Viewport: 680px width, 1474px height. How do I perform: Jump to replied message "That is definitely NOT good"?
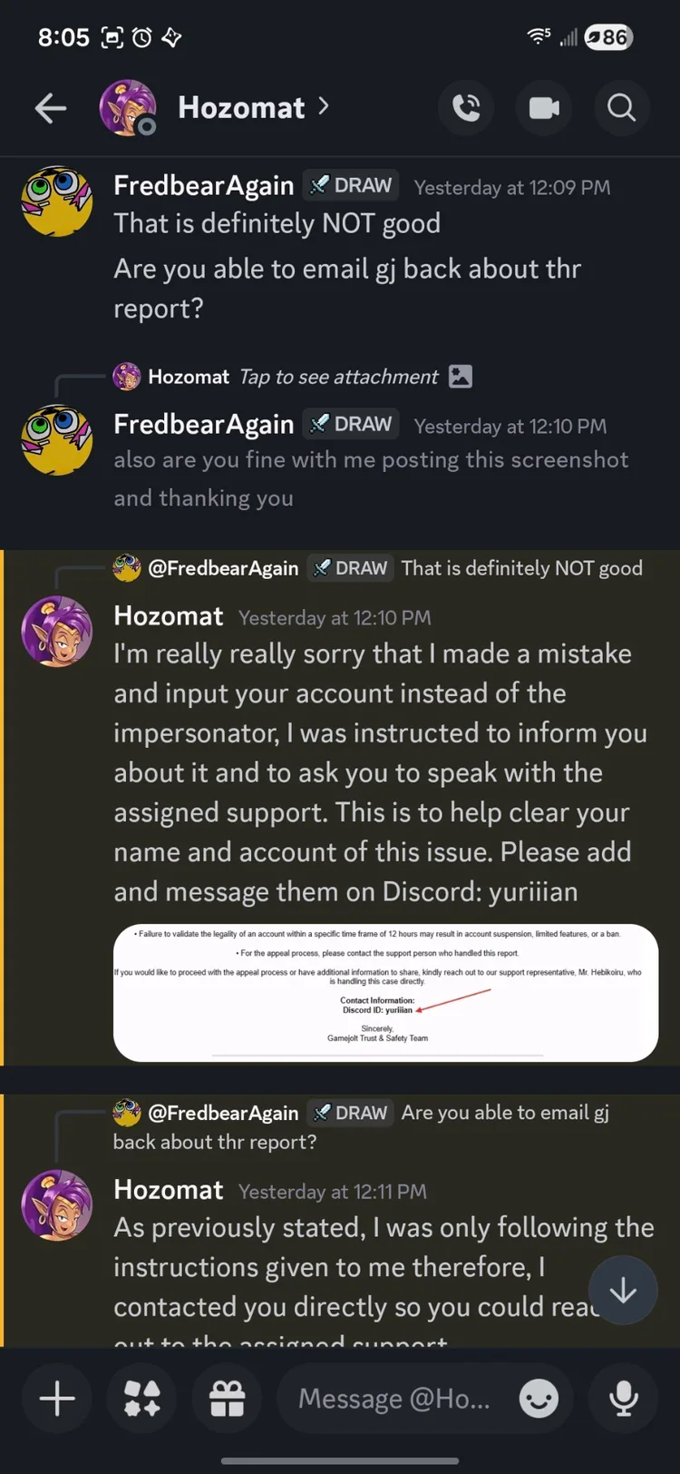coord(522,568)
